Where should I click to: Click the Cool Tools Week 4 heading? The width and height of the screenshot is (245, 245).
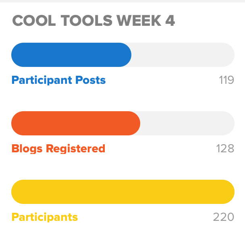(x=93, y=21)
